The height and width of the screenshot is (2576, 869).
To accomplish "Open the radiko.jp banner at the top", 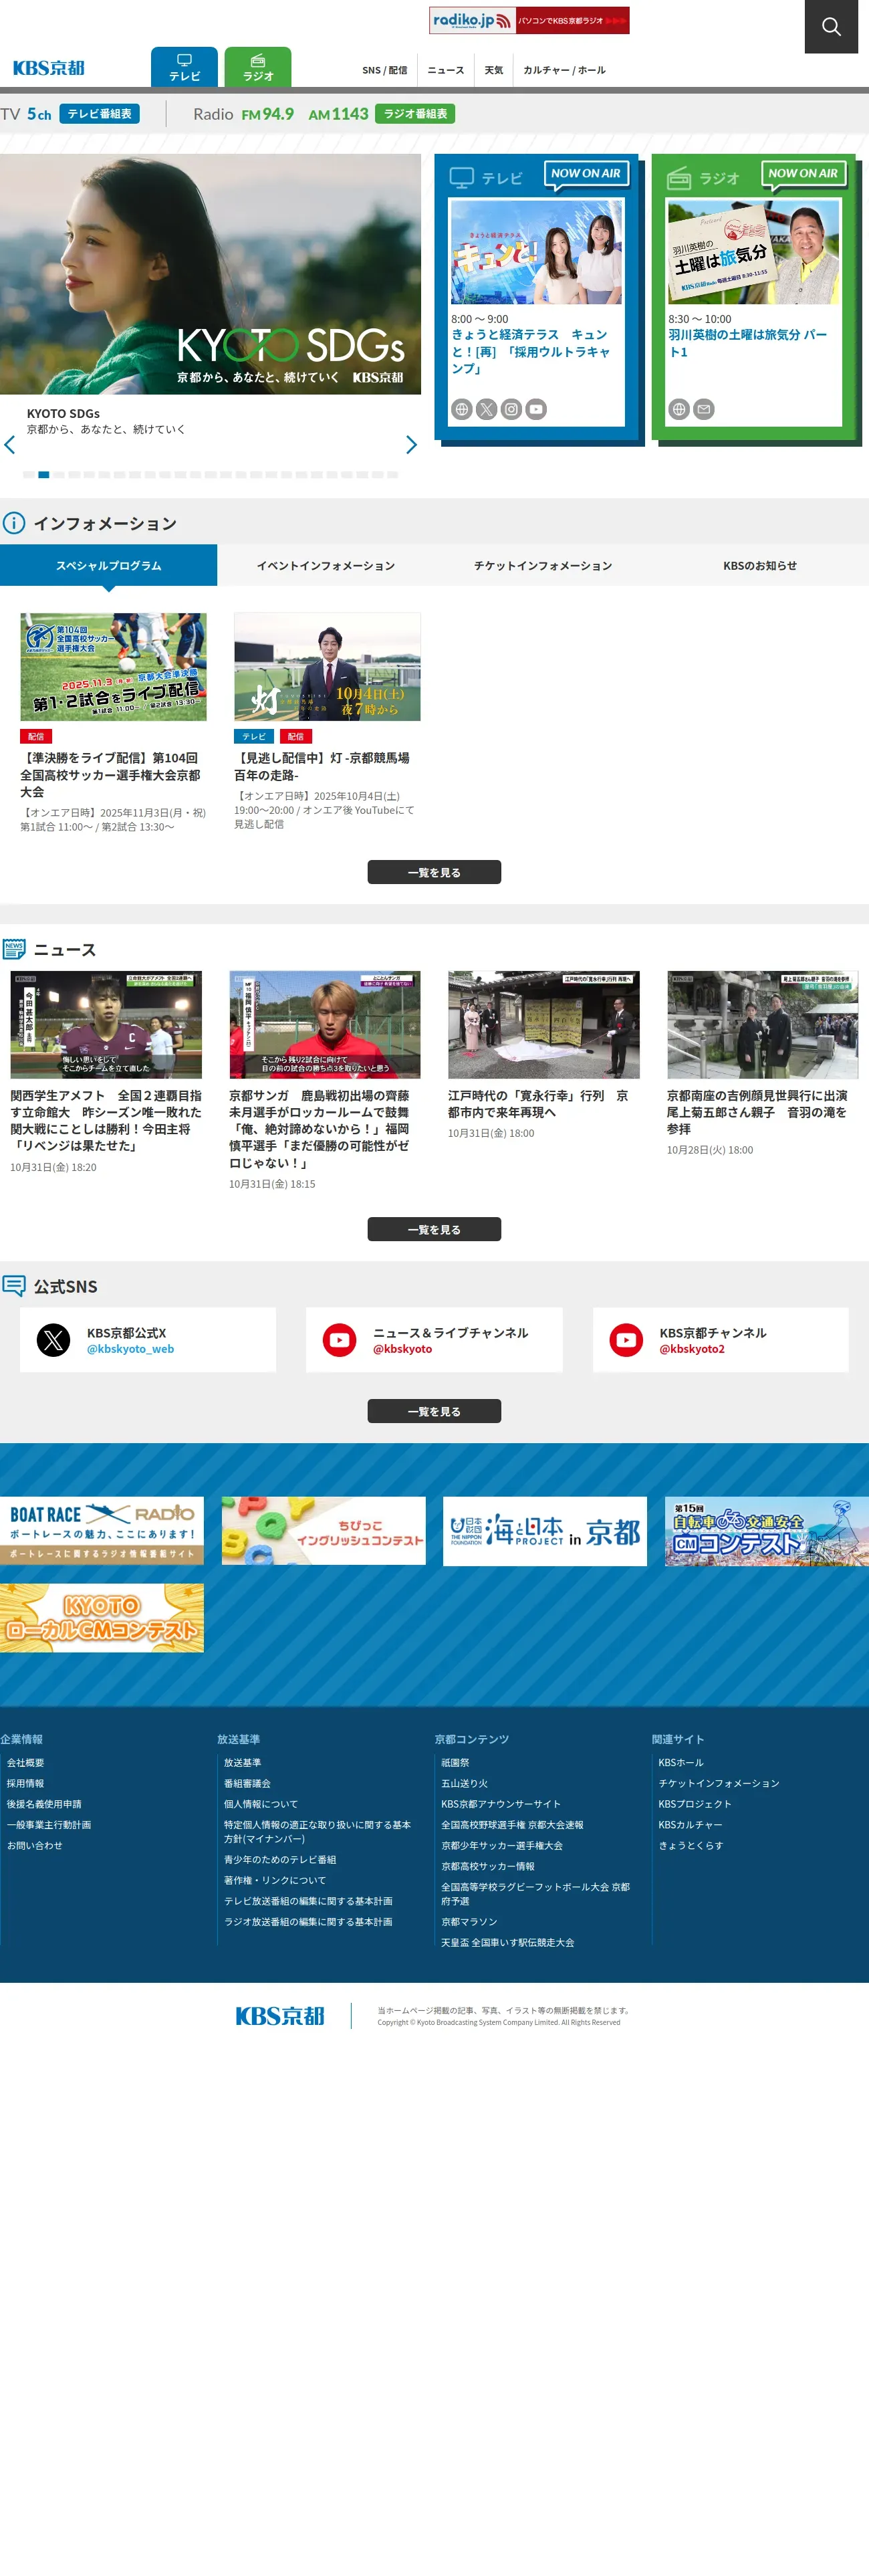I will pos(529,20).
